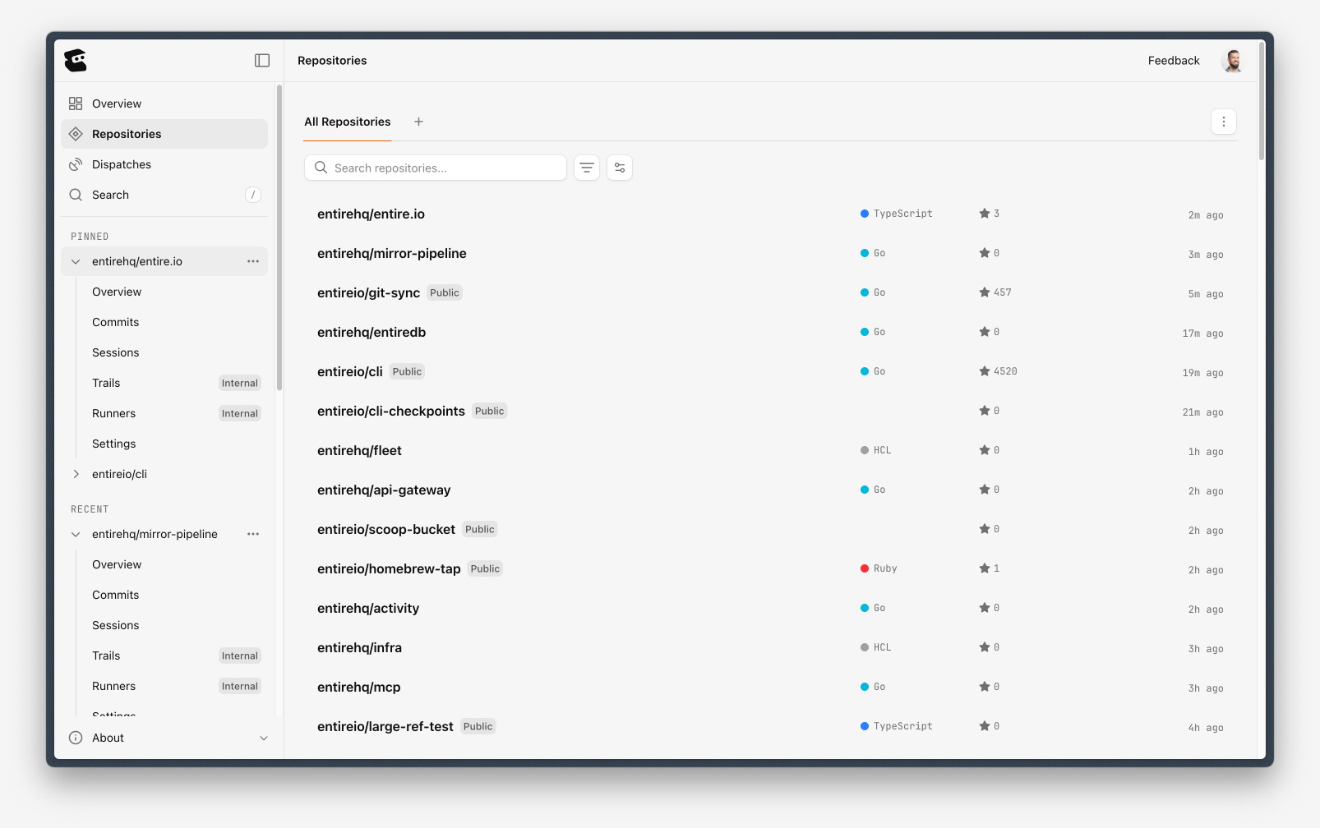
Task: Click the Entire app logo icon
Action: (x=76, y=60)
